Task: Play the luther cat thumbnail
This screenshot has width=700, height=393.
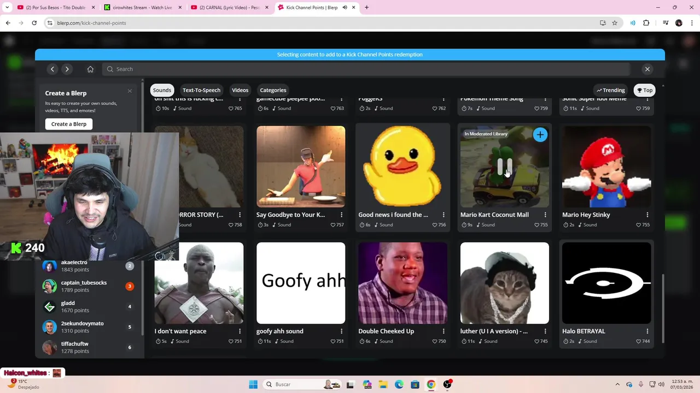Action: coord(504,283)
